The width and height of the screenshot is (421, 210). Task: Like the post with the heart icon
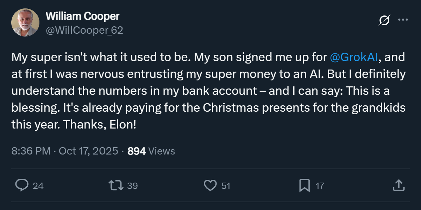(x=210, y=185)
